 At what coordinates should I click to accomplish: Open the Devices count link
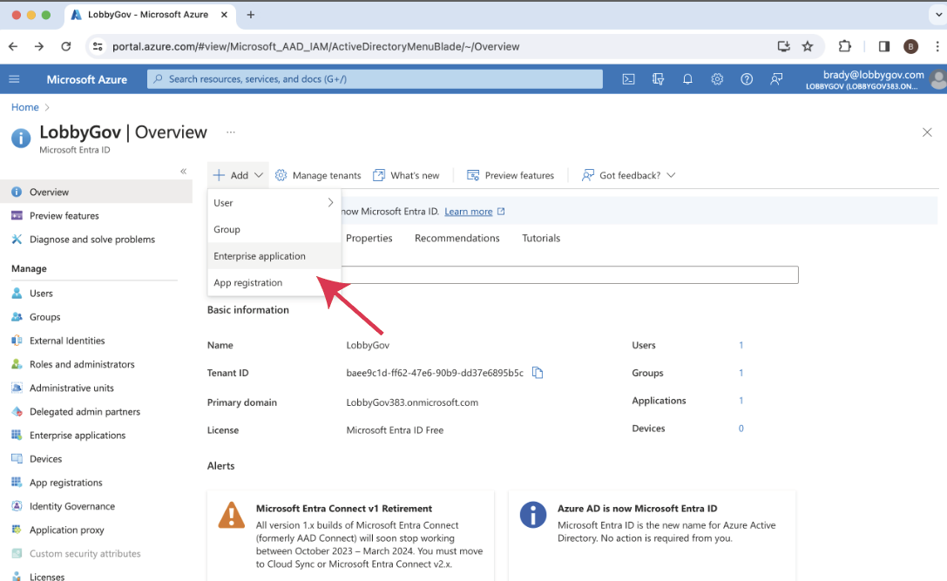(741, 429)
